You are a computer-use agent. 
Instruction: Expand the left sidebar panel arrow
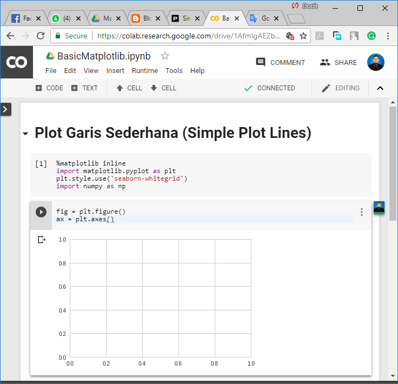click(x=5, y=109)
